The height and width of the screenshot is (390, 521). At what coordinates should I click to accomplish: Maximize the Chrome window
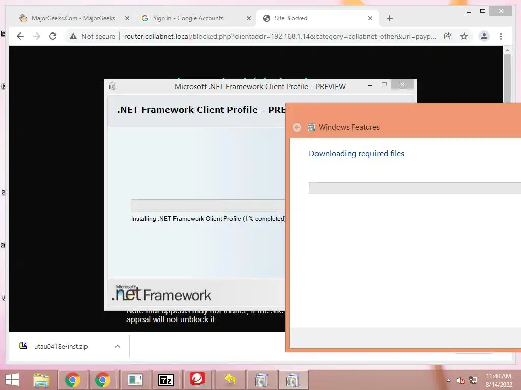click(x=483, y=11)
